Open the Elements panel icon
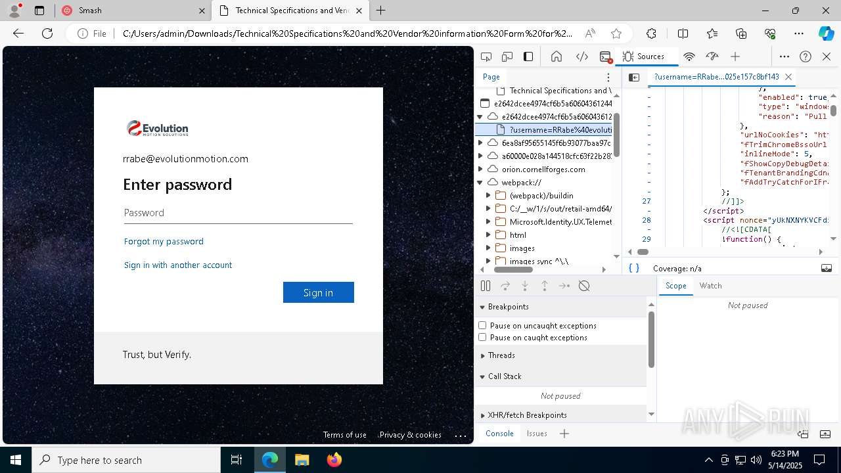The image size is (841, 473). 582,56
